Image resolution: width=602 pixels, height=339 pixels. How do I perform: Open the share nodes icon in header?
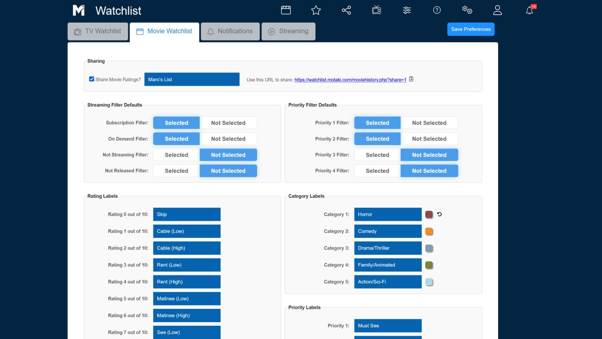[347, 10]
